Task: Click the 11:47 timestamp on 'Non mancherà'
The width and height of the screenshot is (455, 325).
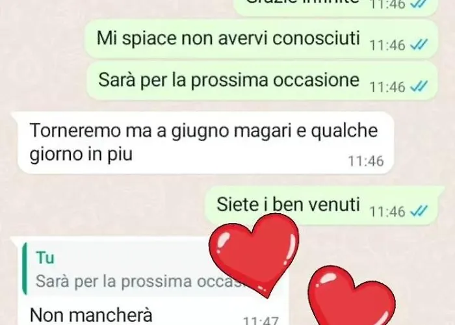Action: point(261,320)
